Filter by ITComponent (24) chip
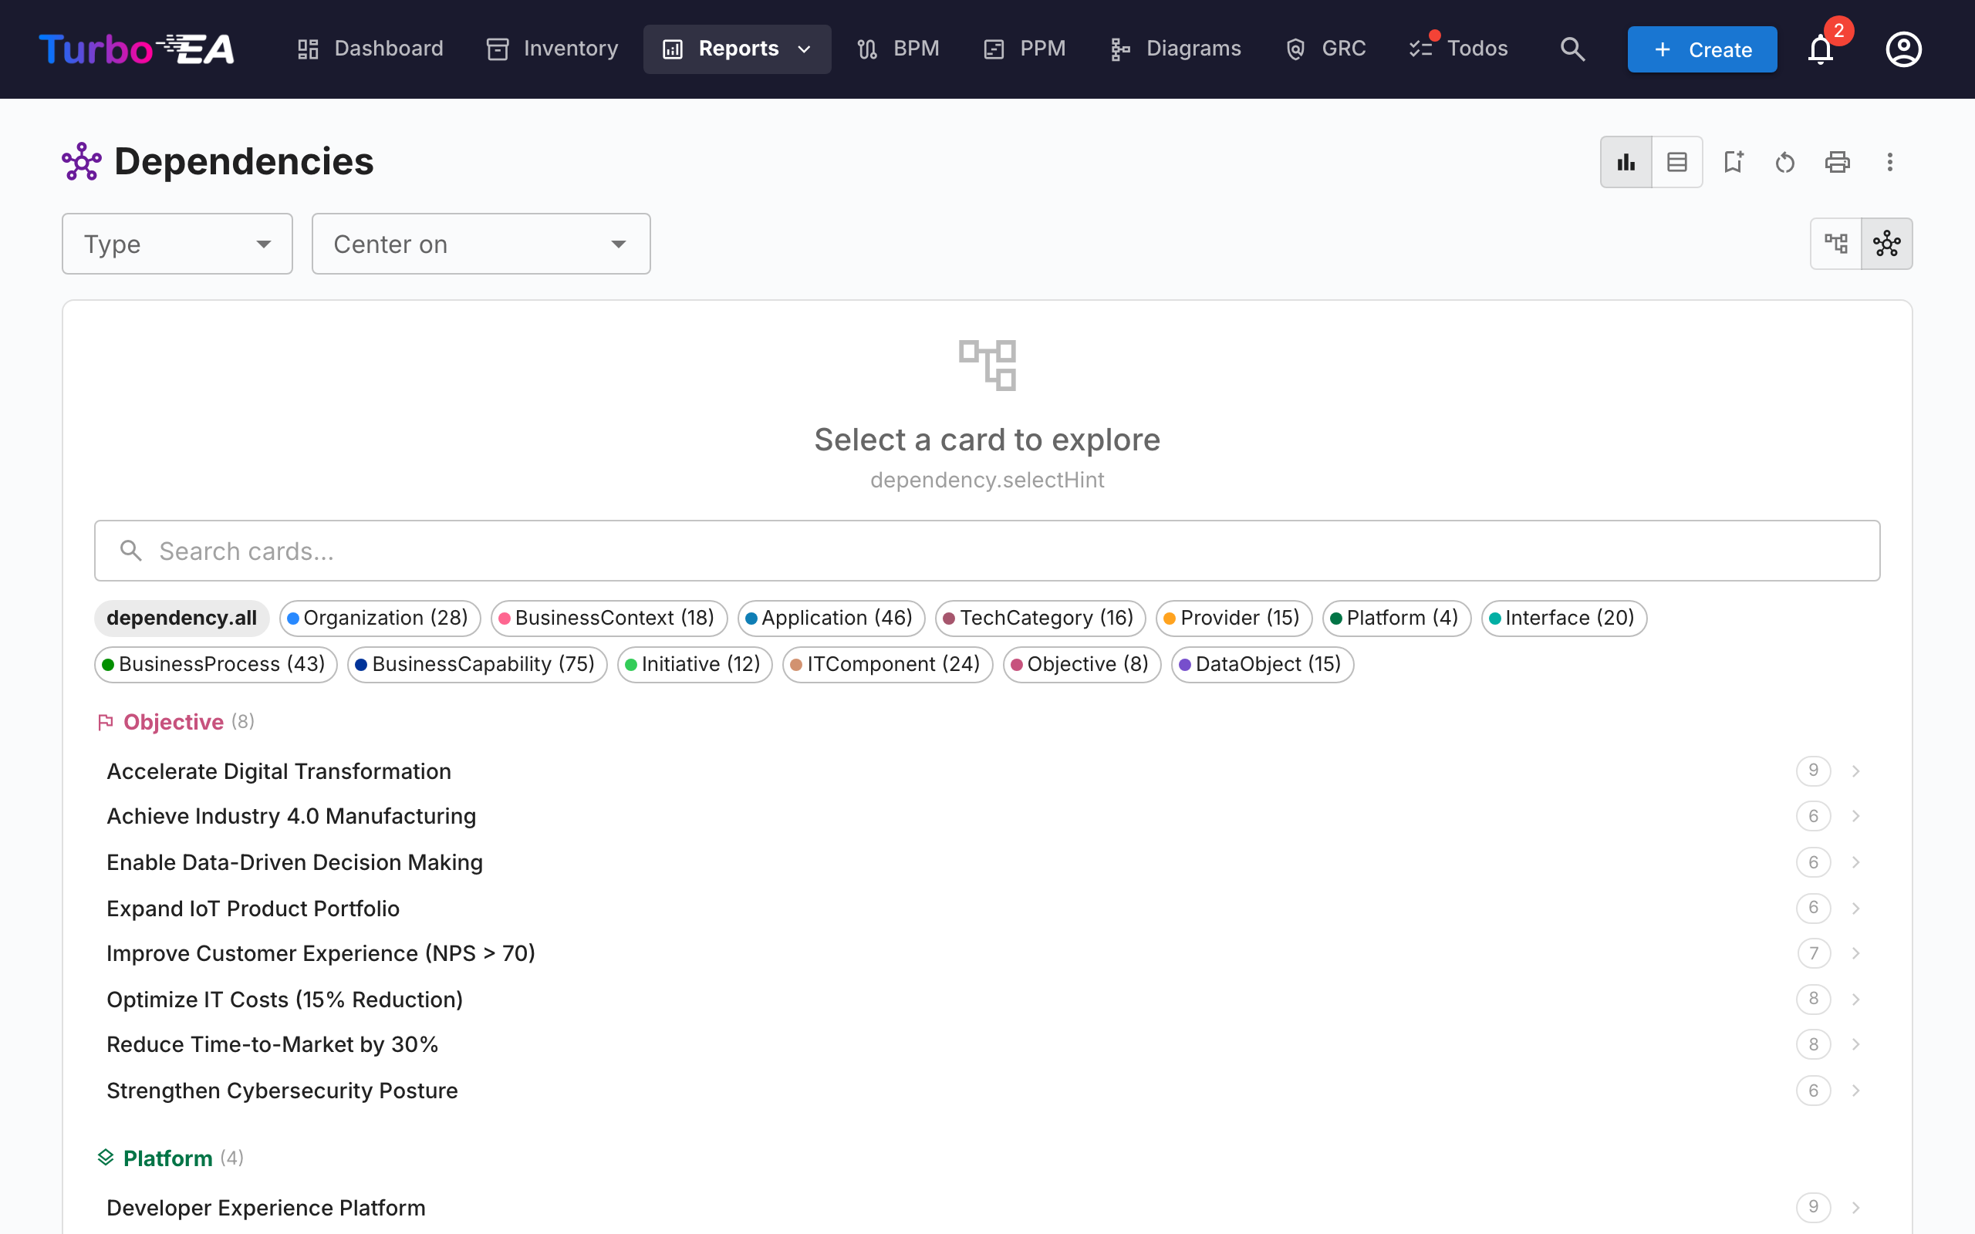The width and height of the screenshot is (1975, 1234). 887,664
